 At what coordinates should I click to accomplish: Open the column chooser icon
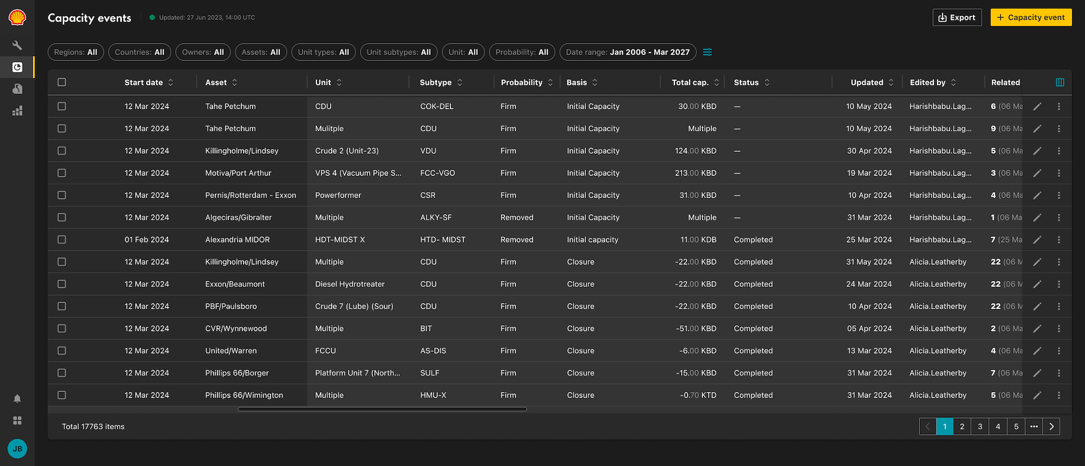click(1060, 83)
